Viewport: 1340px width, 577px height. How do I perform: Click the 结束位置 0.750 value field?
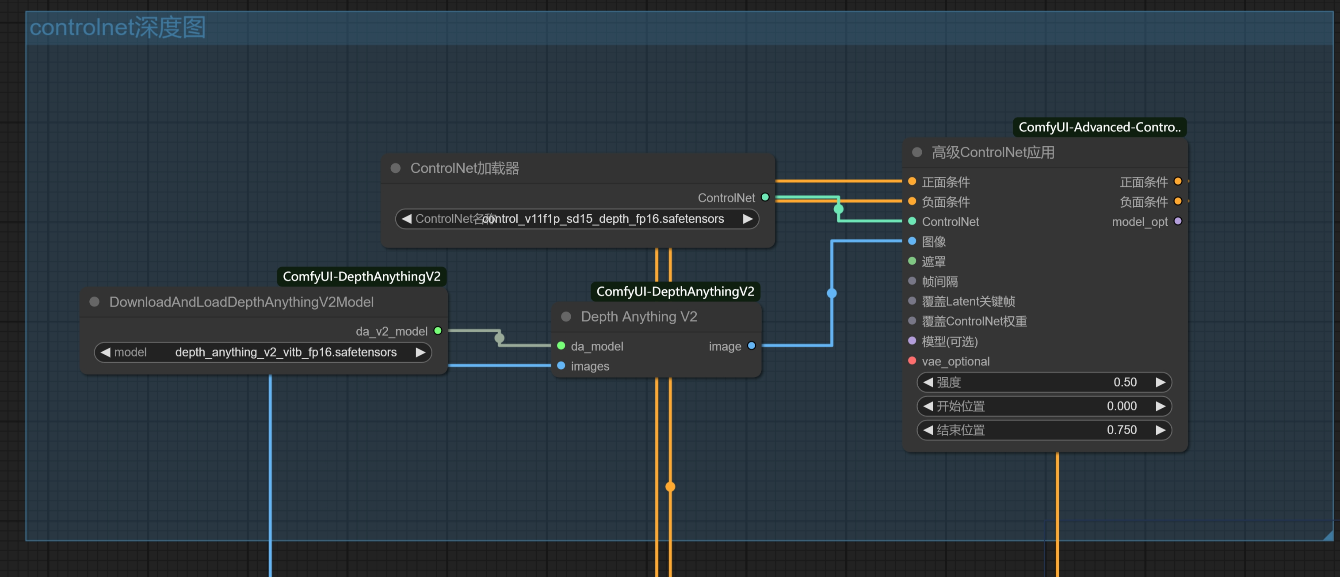[x=1044, y=430]
